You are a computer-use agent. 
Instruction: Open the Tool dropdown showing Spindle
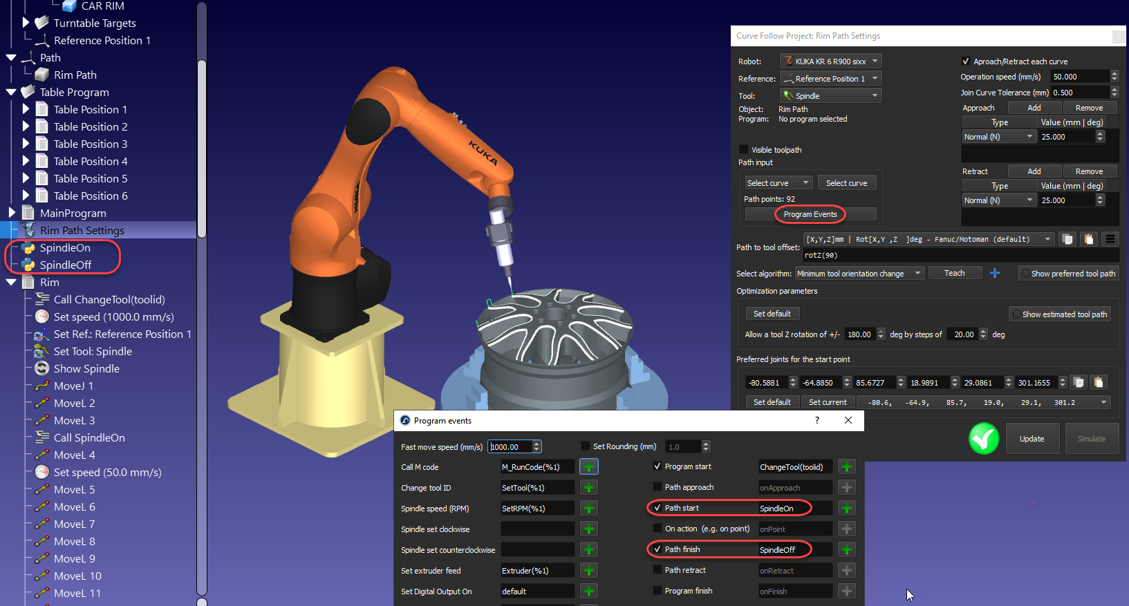coord(831,95)
